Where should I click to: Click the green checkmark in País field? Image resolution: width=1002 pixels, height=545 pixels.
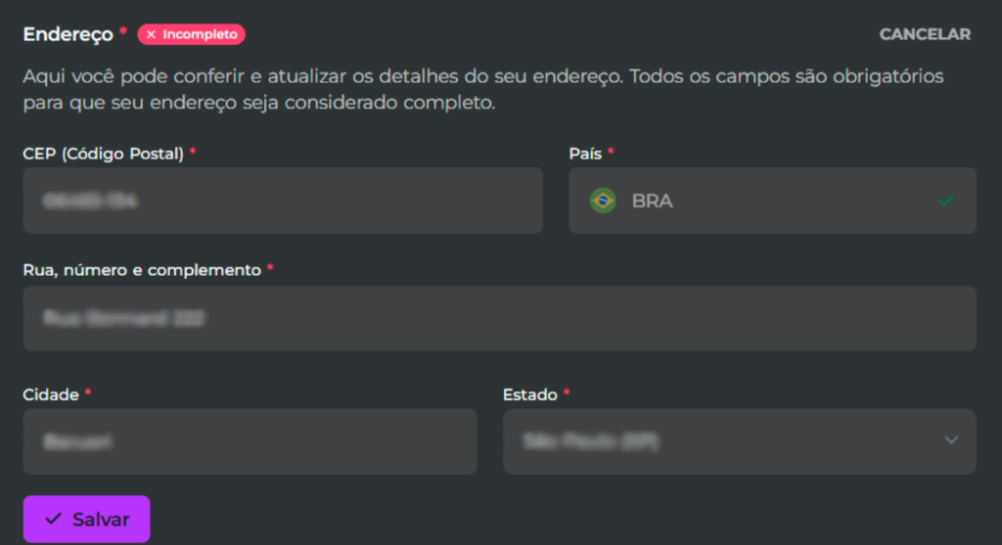[x=946, y=202]
